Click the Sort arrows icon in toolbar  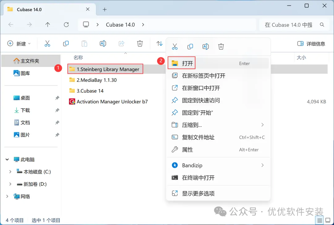click(x=159, y=44)
